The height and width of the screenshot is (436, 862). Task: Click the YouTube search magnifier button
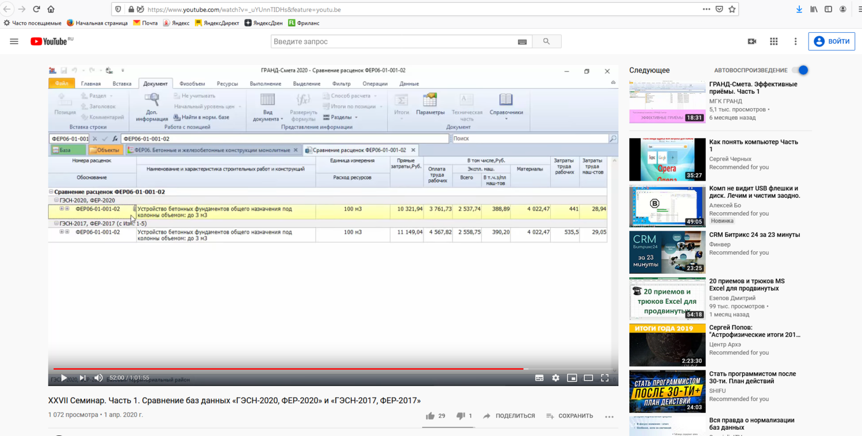[x=546, y=41]
